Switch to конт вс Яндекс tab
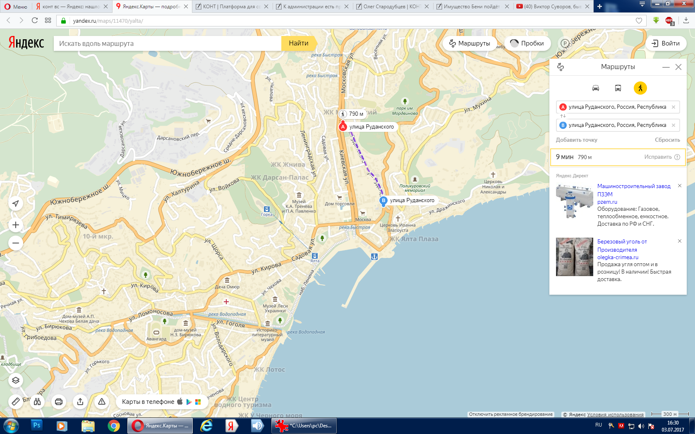The width and height of the screenshot is (695, 434). click(71, 7)
